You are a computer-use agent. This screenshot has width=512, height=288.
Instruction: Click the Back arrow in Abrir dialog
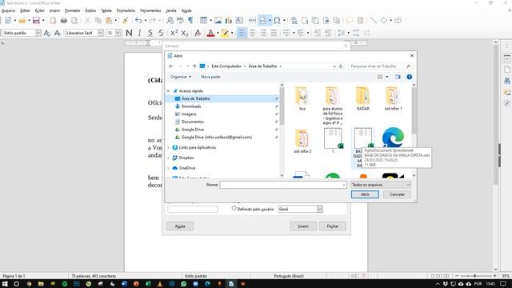click(170, 66)
